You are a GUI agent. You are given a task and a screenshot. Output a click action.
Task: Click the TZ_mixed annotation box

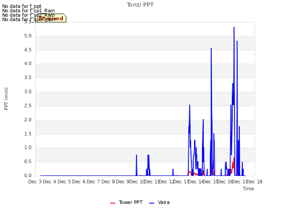pyautogui.click(x=51, y=18)
